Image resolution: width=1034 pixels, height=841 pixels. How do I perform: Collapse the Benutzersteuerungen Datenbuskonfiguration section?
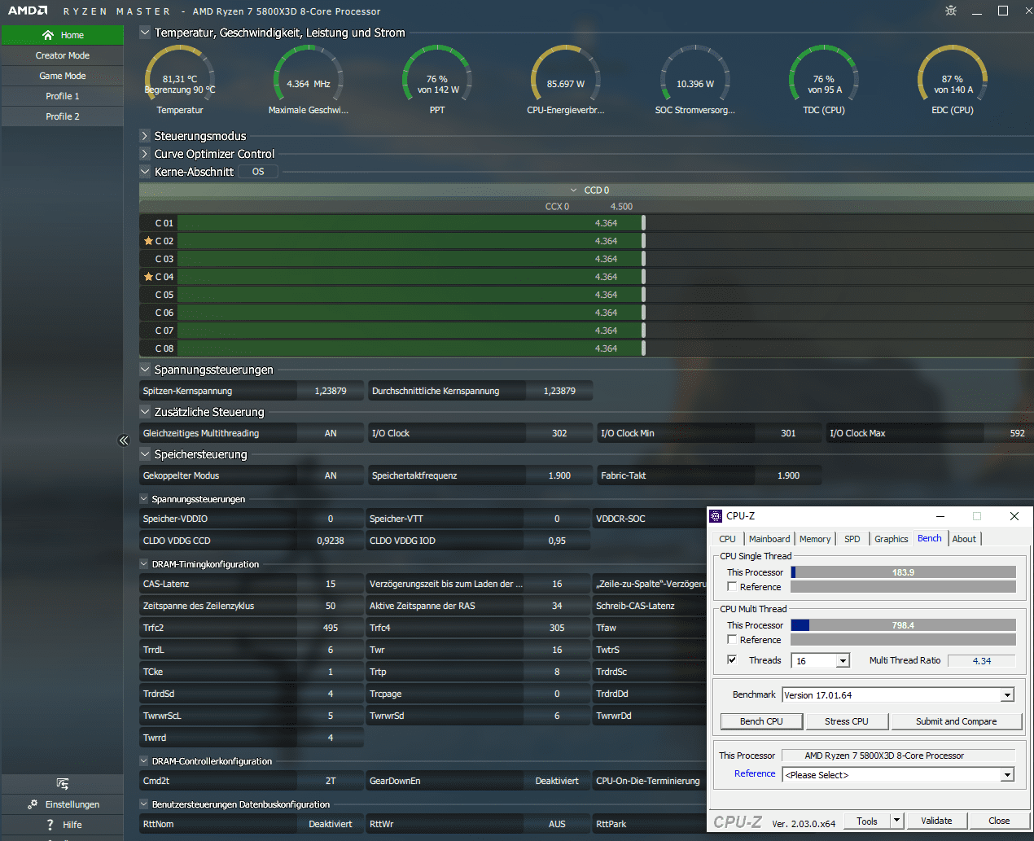coord(144,804)
